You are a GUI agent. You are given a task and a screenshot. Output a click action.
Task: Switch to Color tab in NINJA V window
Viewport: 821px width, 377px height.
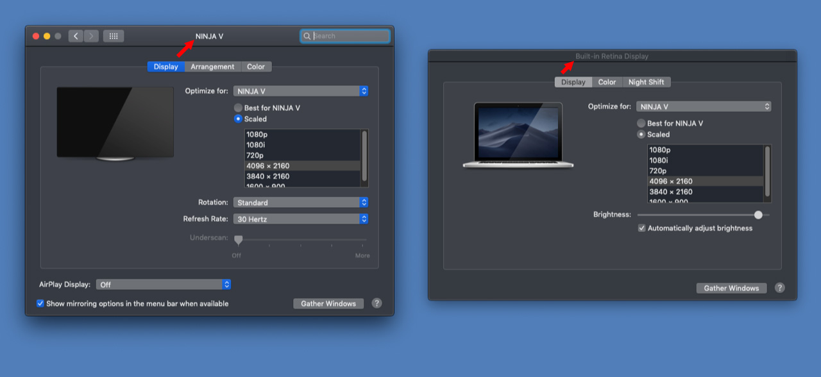[x=256, y=67]
